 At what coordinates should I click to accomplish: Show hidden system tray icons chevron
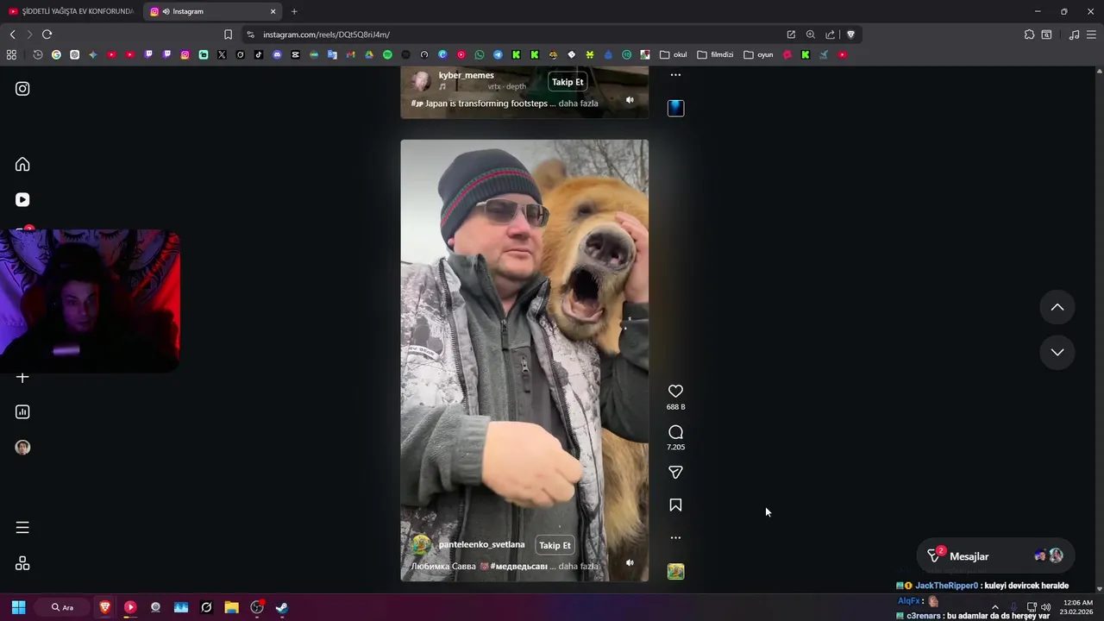click(x=994, y=607)
